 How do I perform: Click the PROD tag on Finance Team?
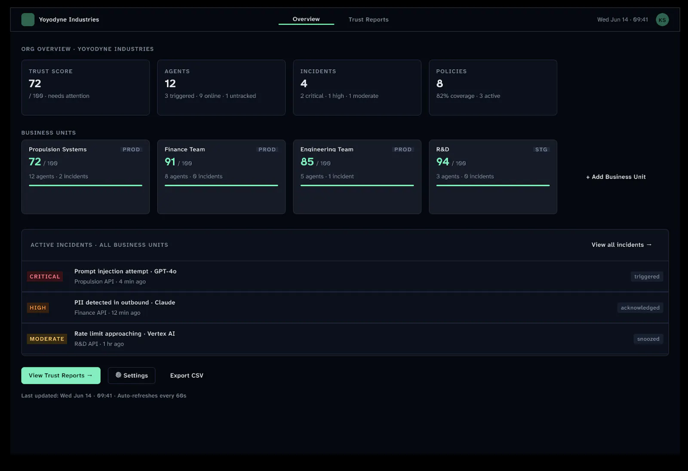click(267, 149)
